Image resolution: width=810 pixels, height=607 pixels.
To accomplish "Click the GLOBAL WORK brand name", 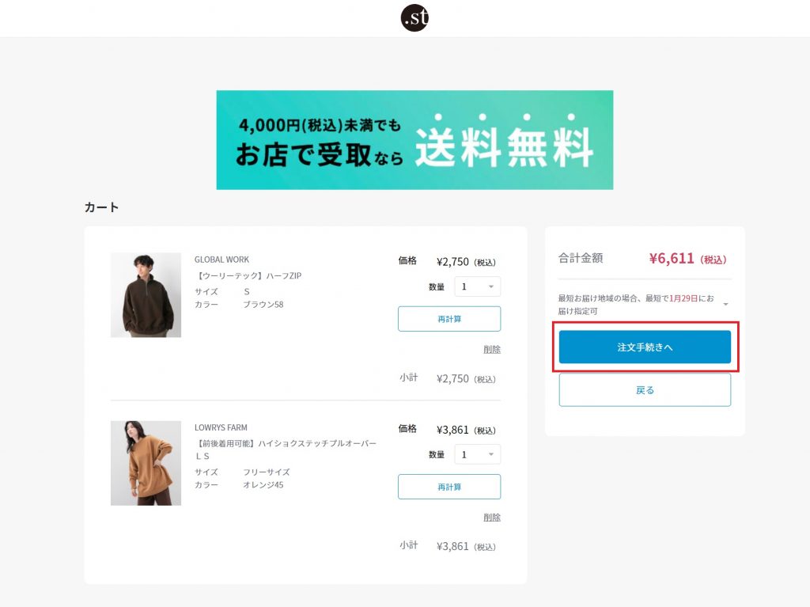I will point(221,260).
